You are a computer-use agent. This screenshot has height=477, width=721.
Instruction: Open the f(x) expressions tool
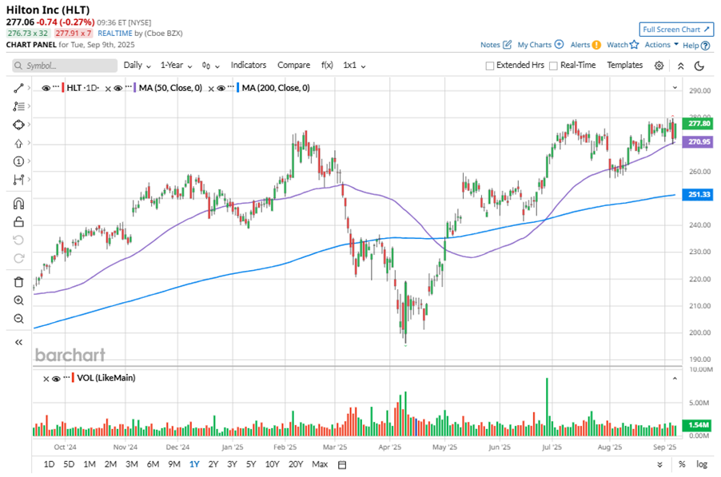point(327,66)
